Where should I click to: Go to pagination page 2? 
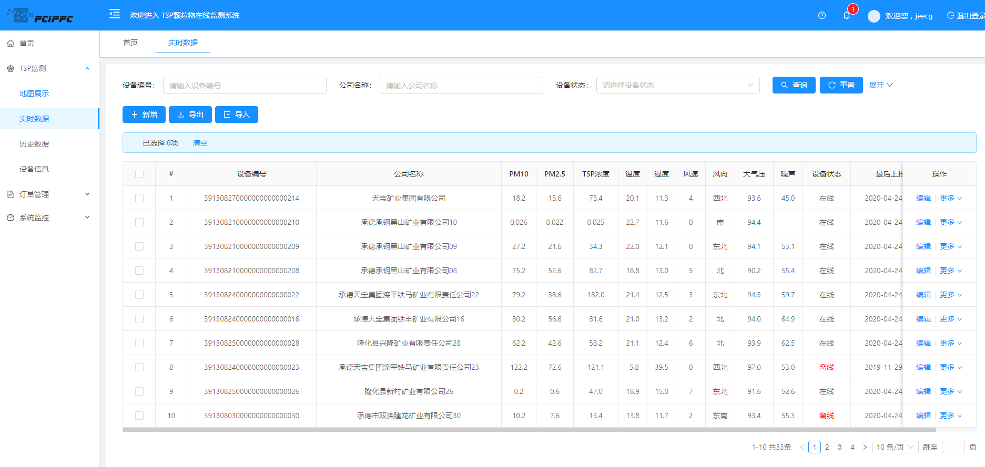(827, 447)
